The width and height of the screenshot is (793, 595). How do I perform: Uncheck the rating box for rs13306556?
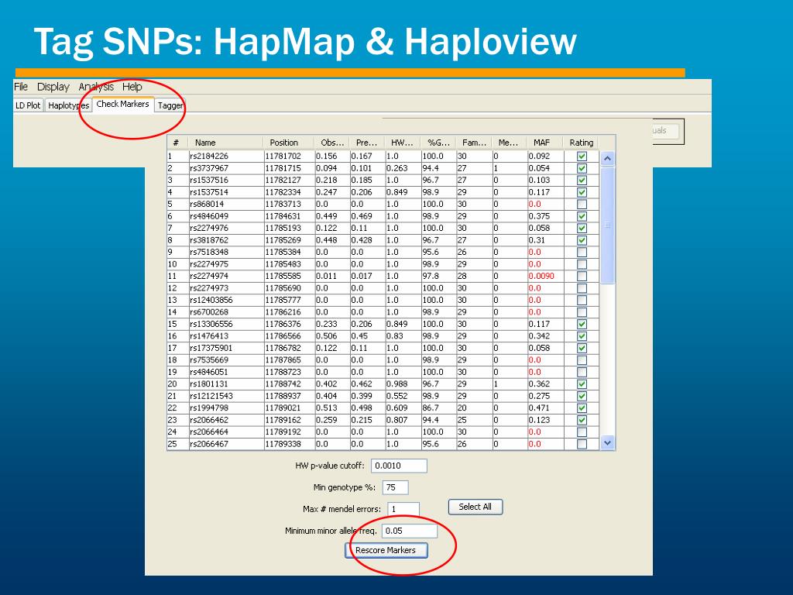(582, 325)
